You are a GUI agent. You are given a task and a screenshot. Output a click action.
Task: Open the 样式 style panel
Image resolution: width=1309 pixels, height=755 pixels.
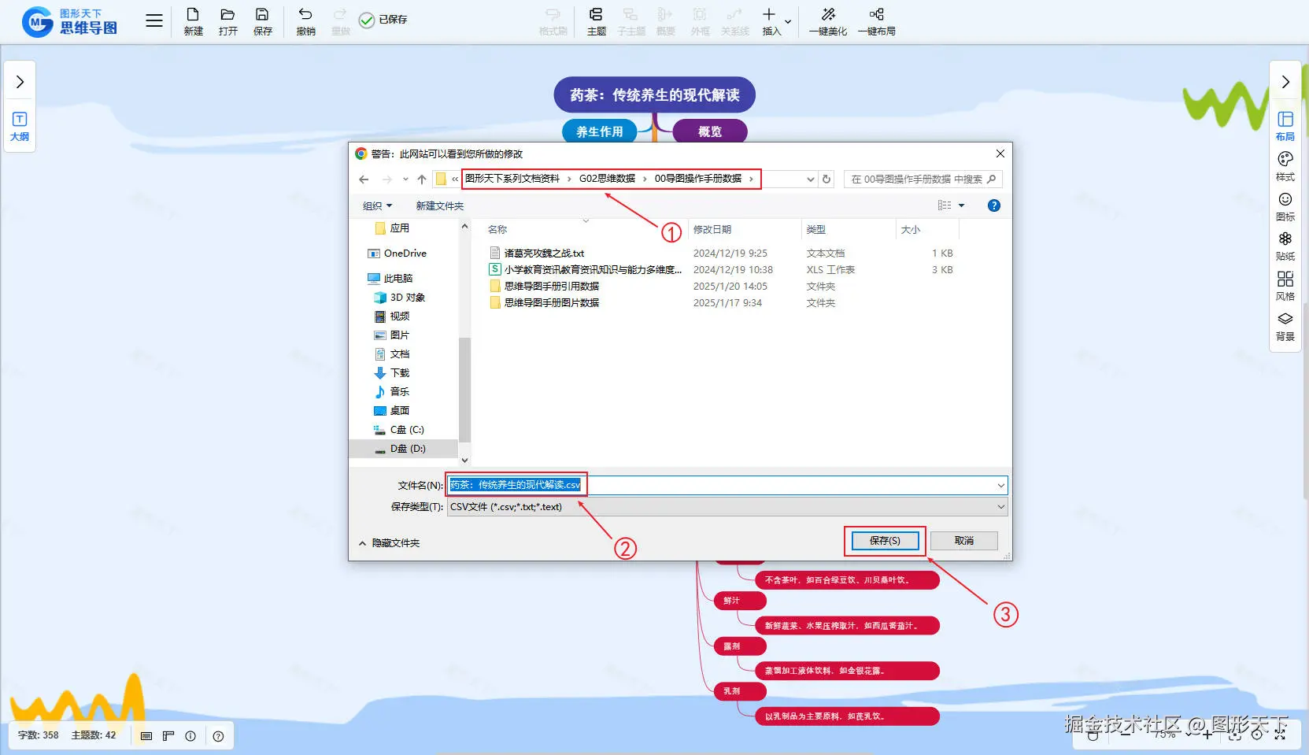[x=1285, y=166]
